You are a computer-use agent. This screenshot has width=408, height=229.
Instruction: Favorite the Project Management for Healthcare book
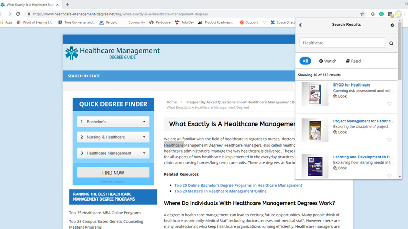389,140
